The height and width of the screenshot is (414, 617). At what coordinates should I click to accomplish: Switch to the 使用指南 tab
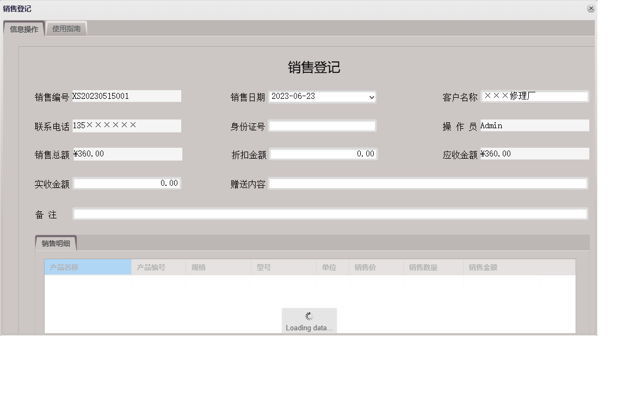[66, 28]
